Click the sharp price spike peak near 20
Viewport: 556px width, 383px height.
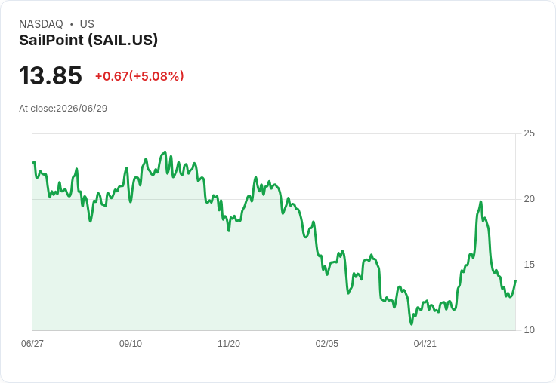point(480,202)
